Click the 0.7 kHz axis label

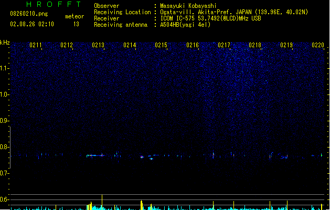click(4, 173)
